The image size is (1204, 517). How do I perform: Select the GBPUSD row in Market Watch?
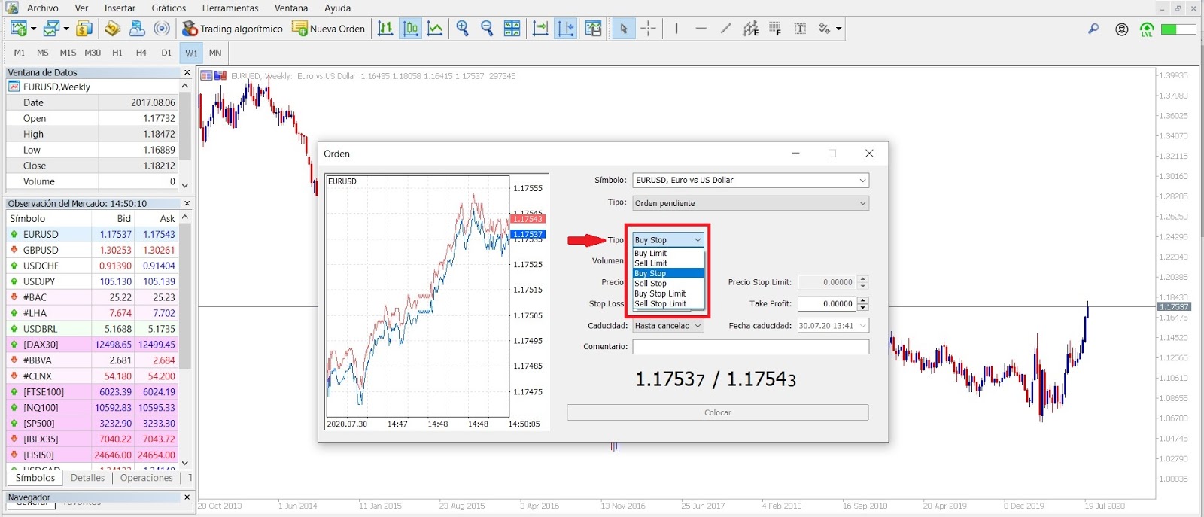[92, 250]
